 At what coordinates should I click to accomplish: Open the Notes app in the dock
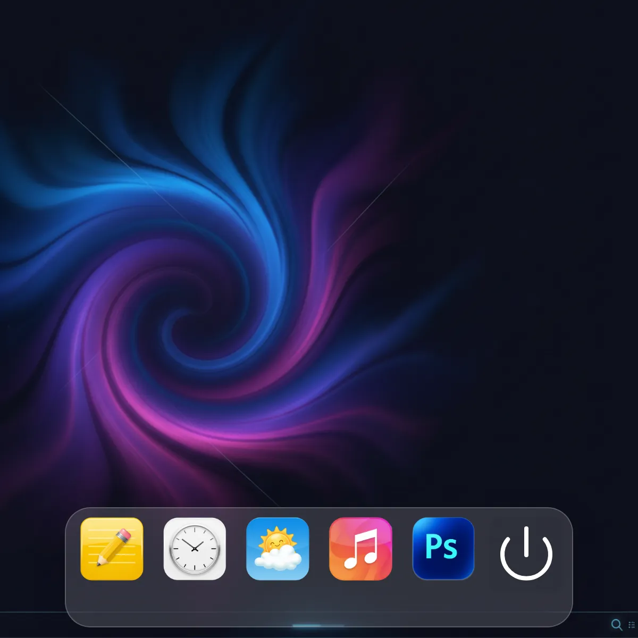click(112, 549)
